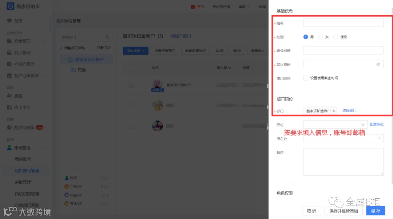393x219 pixels.
Task: Click the 配置职位 link
Action: click(x=377, y=124)
